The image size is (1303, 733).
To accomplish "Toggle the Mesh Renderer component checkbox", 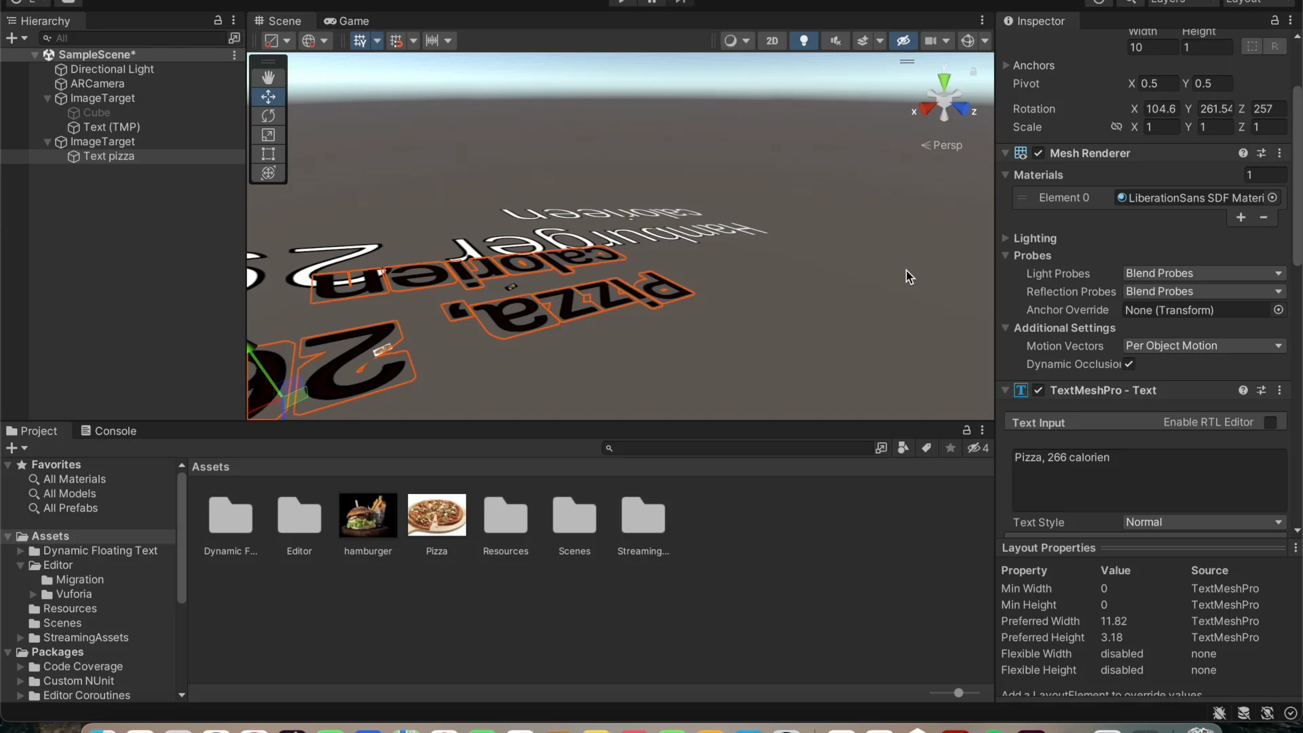I will coord(1040,153).
